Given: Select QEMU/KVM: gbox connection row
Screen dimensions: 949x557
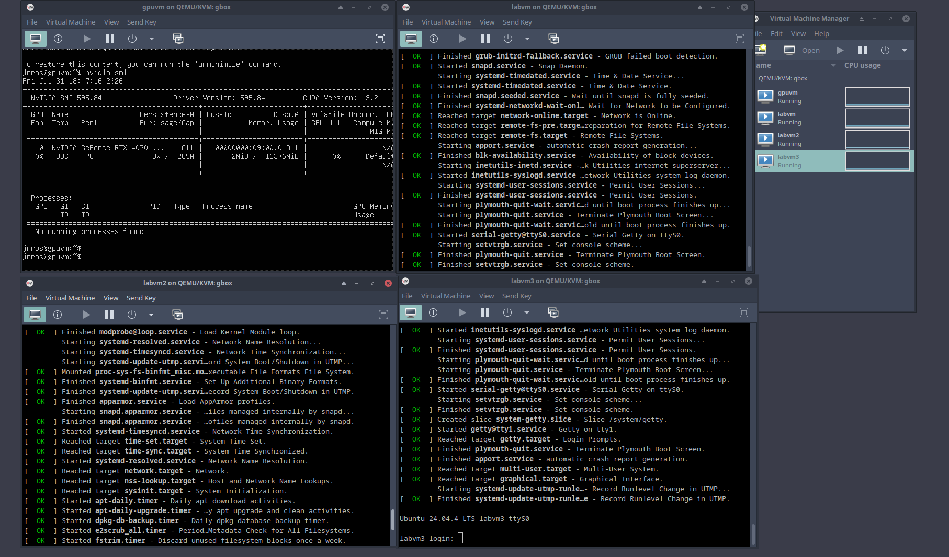Looking at the screenshot, I should tap(835, 78).
